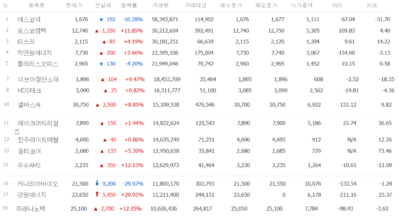Click the PER column header
Viewport: 399px width, 217px height.
tap(337, 5)
